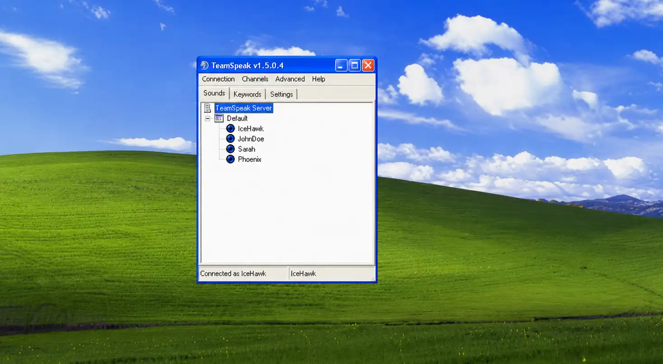Click the Default channel icon
This screenshot has height=364, width=663.
pos(219,118)
